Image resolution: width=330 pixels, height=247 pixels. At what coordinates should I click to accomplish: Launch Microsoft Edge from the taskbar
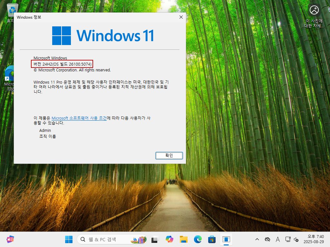click(198, 239)
